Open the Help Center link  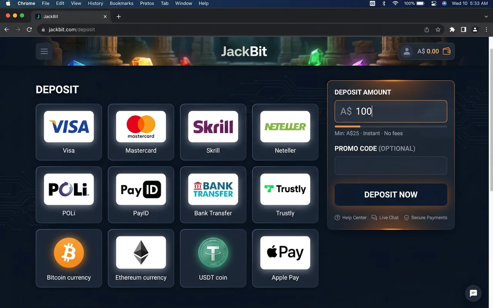click(350, 218)
